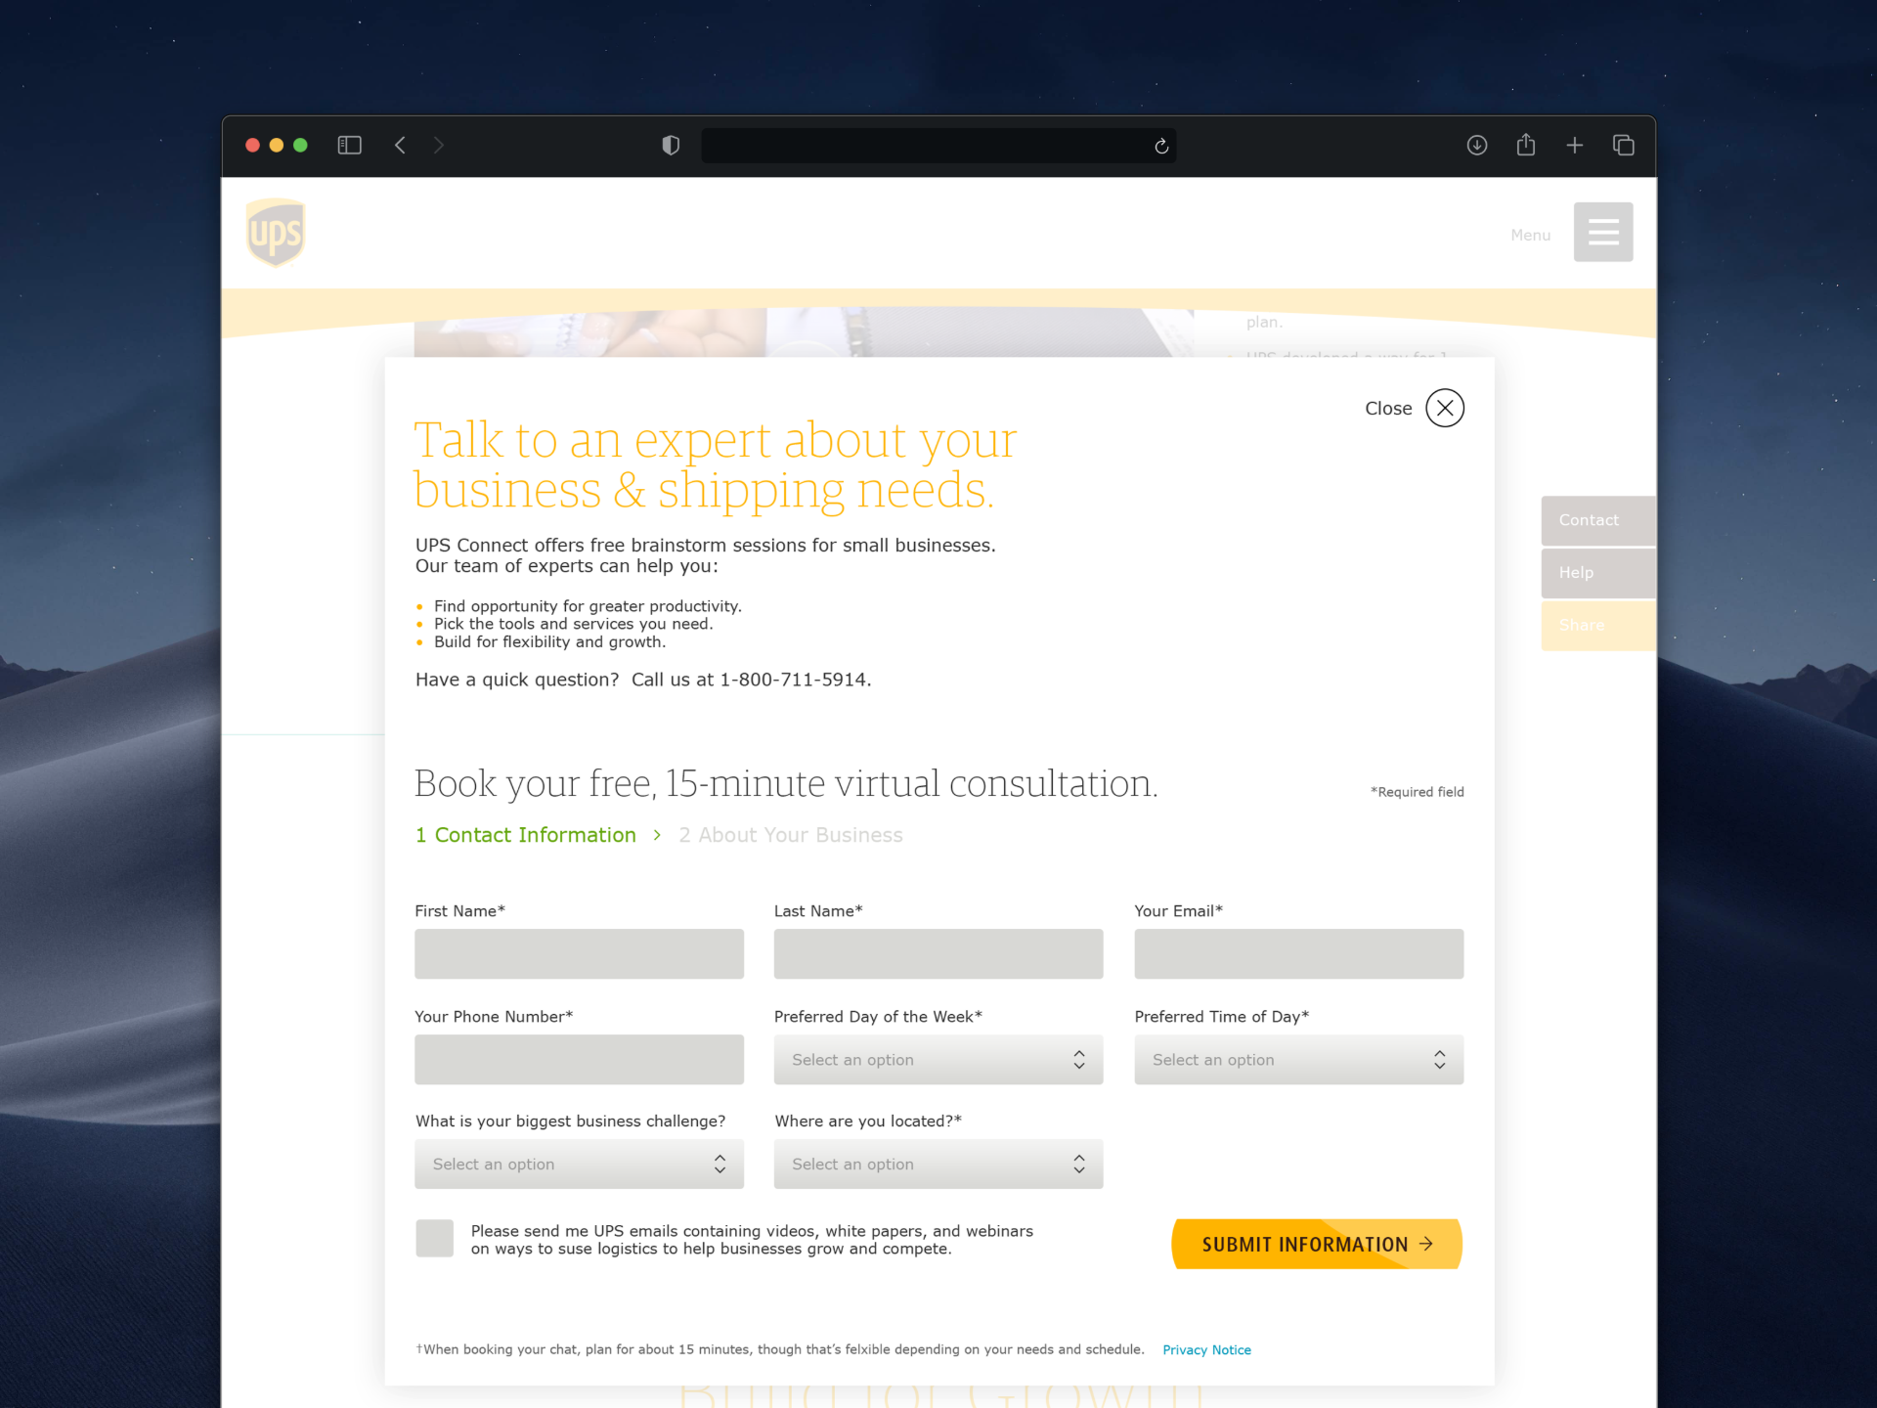
Task: Show downloads via the download icon
Action: 1477,146
